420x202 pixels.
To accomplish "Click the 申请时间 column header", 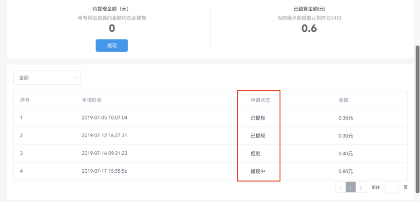I will 92,100.
